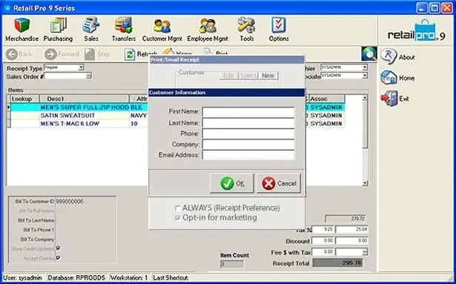Cancel the Customer Information dialog
The width and height of the screenshot is (456, 284).
point(278,183)
